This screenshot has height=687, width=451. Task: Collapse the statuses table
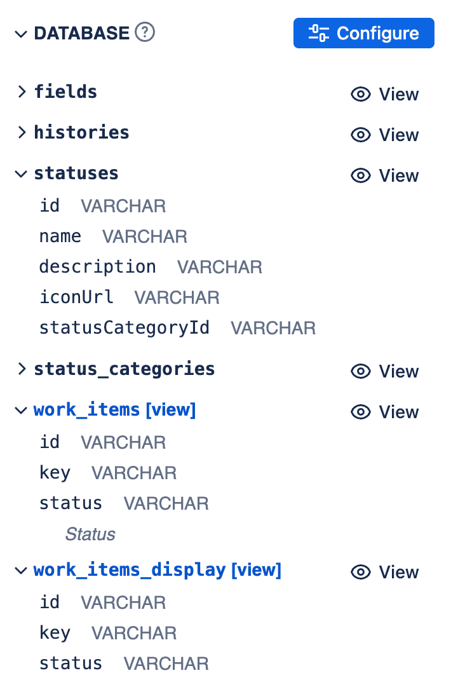21,174
